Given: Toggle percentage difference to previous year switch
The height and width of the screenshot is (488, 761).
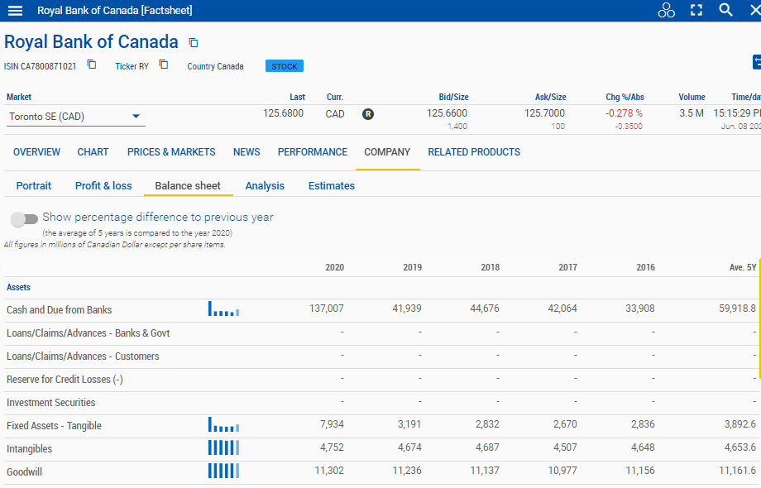Looking at the screenshot, I should [24, 219].
